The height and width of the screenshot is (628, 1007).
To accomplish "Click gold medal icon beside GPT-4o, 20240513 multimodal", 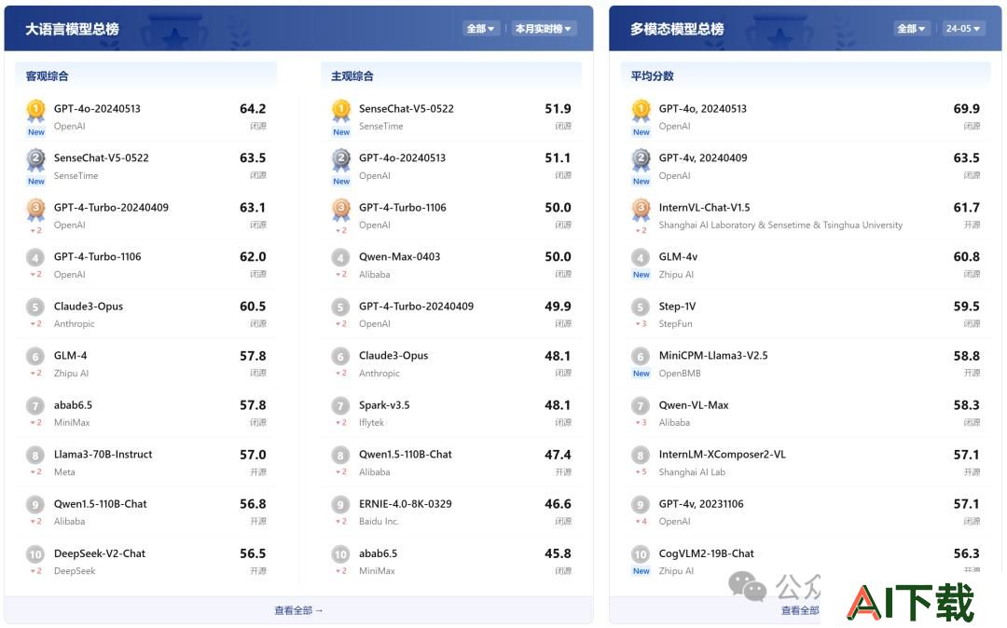I will 641,110.
